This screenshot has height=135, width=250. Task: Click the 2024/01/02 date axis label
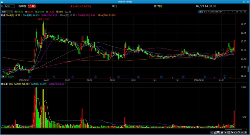[x=199, y=80]
